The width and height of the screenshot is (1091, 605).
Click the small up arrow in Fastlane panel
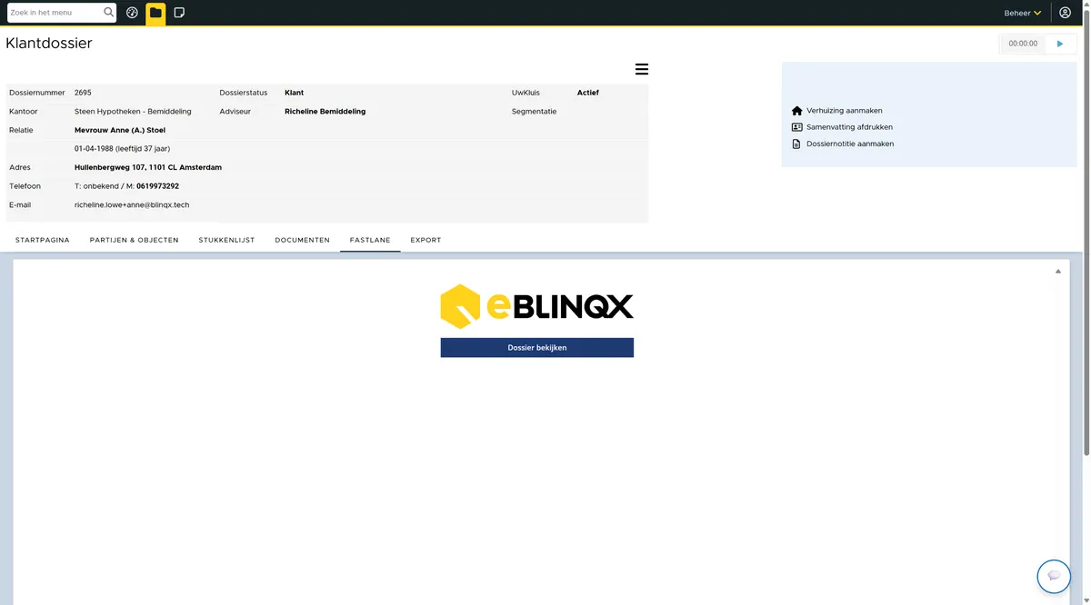click(x=1057, y=272)
